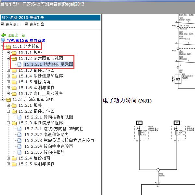
Task: Open 15.2.3.5 转向柱松动 page
Action: (45, 152)
